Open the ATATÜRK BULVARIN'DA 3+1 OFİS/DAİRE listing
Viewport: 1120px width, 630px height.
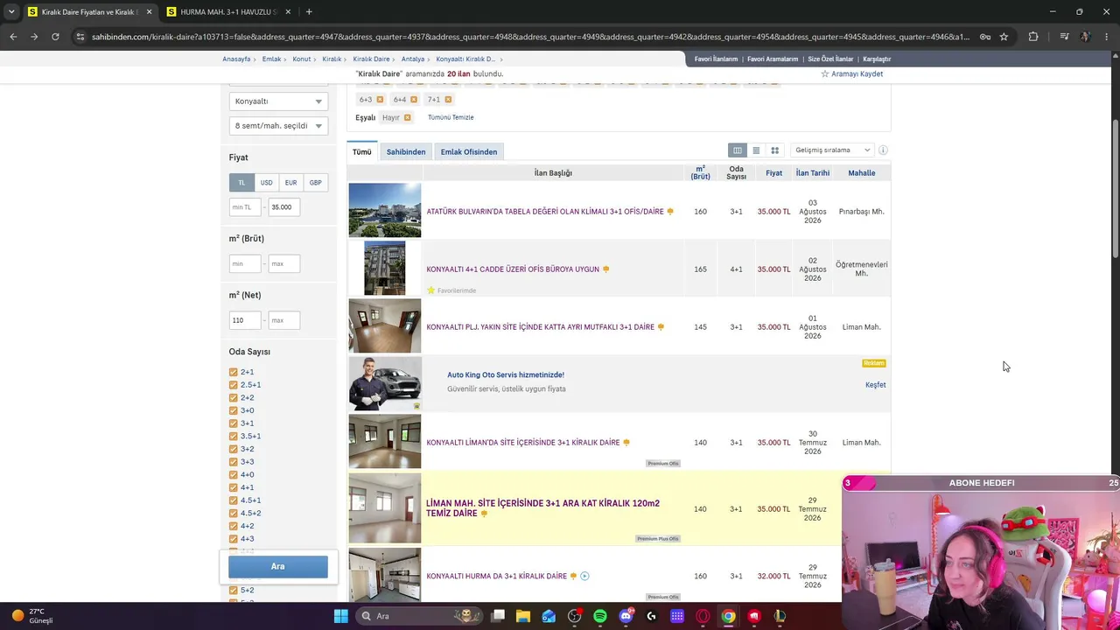point(545,212)
